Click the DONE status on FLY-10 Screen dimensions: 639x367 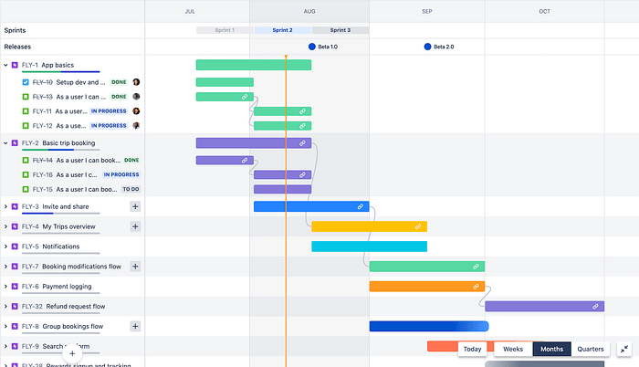[119, 82]
